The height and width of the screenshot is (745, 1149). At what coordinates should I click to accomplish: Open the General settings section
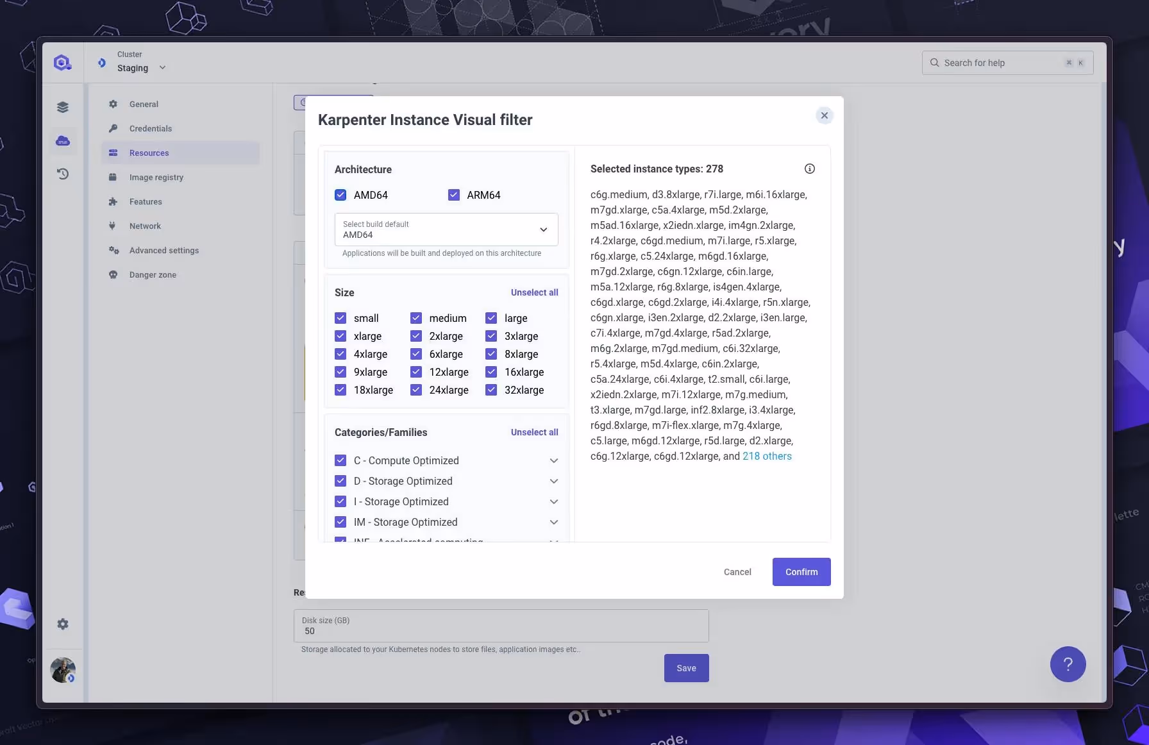tap(181, 104)
